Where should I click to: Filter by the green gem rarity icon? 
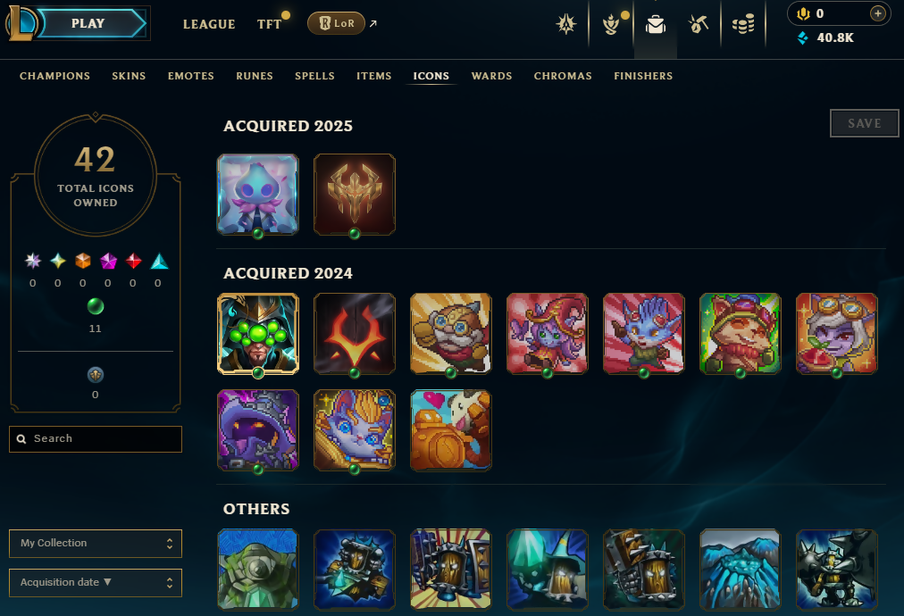click(95, 306)
